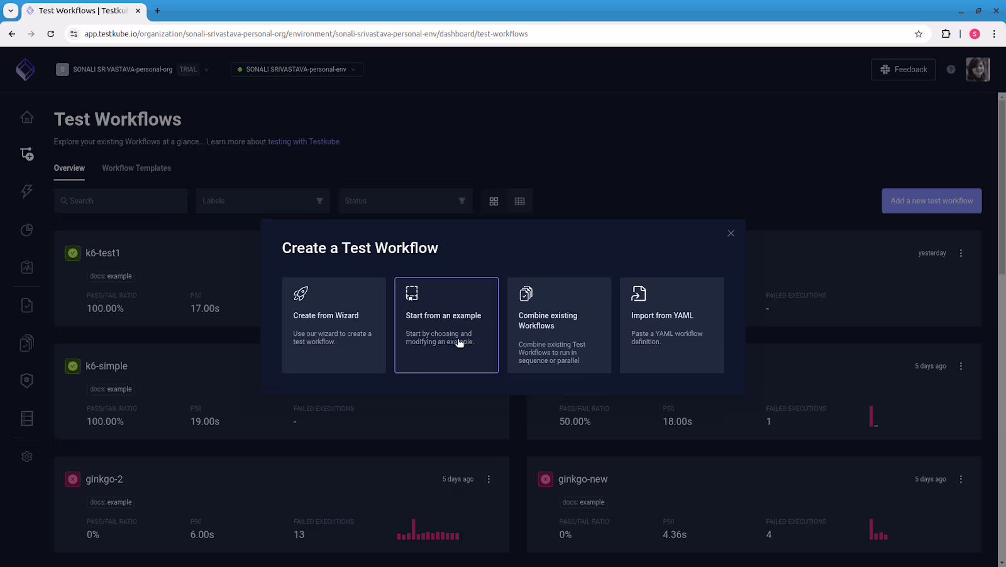Open the ginkgo-new three-dot menu

pyautogui.click(x=961, y=479)
